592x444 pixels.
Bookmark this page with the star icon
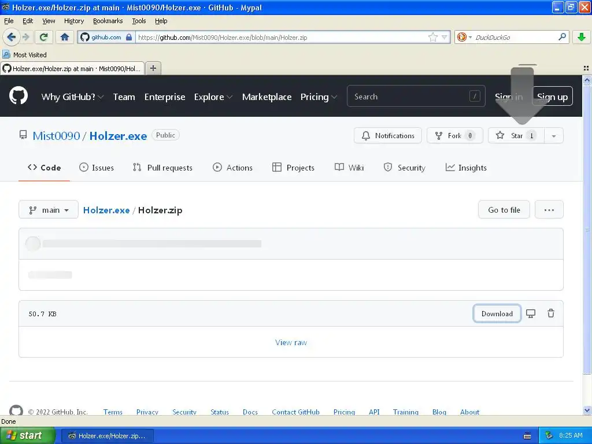point(432,37)
